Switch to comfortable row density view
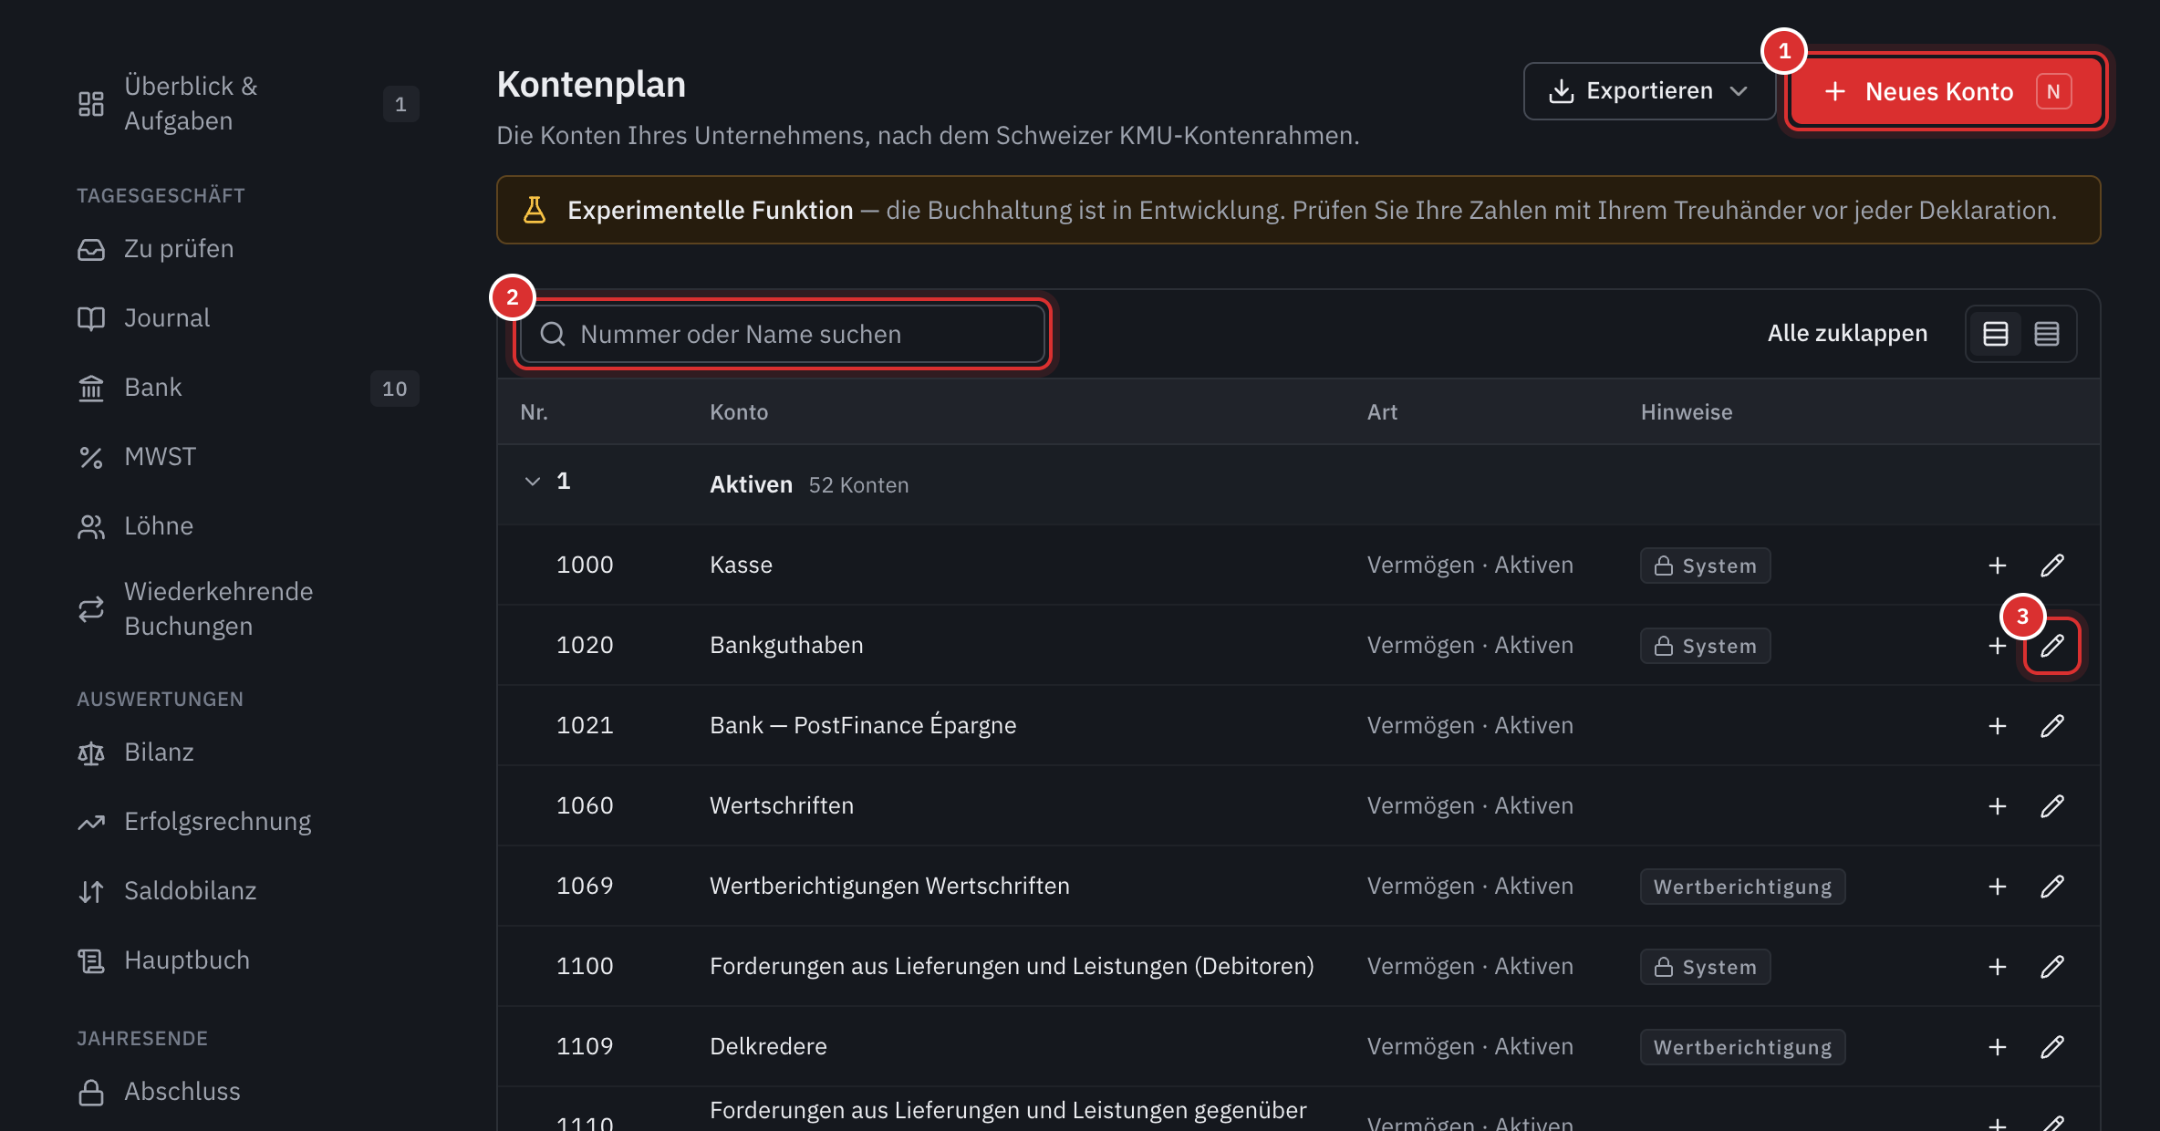 [1996, 334]
